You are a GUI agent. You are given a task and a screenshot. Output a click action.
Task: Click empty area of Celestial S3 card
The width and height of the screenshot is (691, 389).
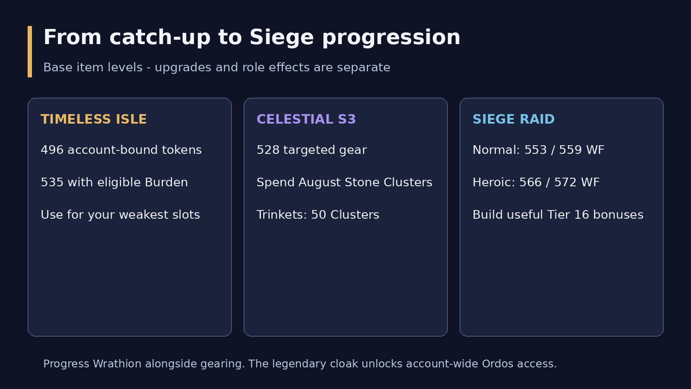tap(345, 279)
